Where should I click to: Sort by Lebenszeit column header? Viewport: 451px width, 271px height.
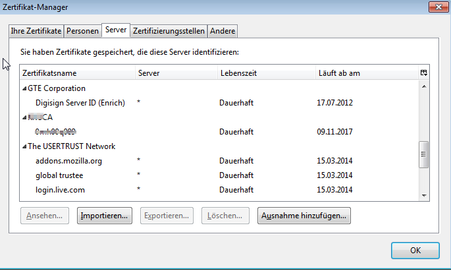pos(265,73)
